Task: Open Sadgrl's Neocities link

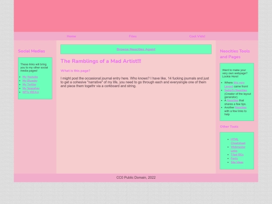Action: point(236,90)
